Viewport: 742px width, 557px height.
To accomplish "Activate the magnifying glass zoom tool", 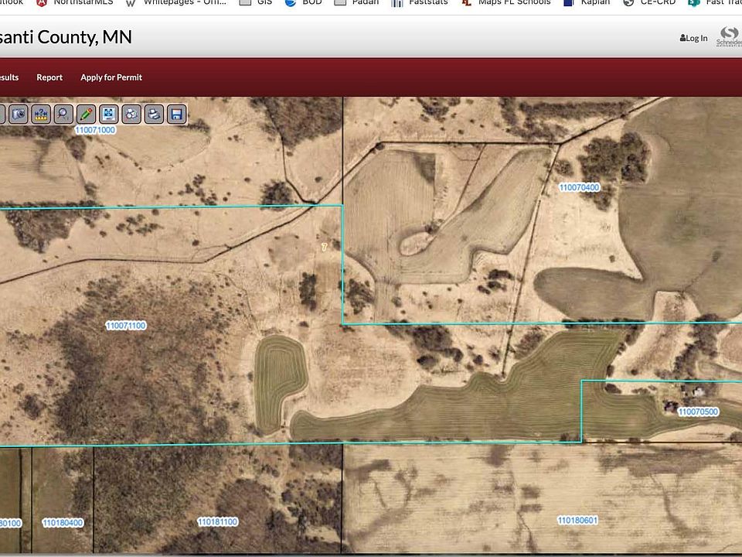I will coord(63,114).
